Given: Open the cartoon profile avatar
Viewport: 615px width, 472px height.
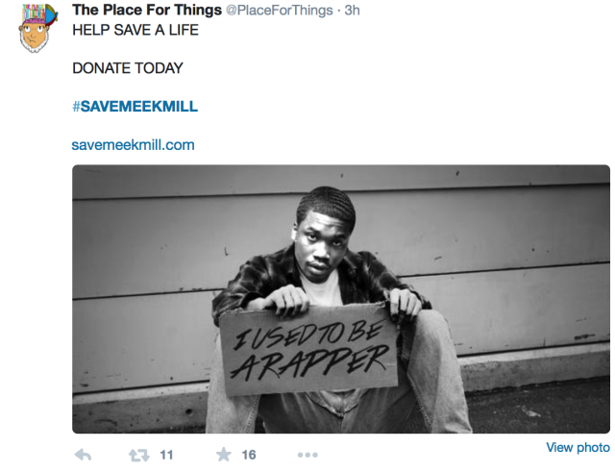Looking at the screenshot, I should (37, 28).
